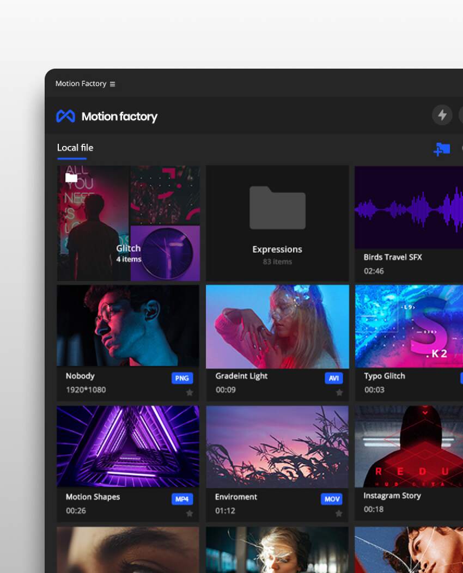
Task: Star the Gradeint Light clip
Action: 339,392
